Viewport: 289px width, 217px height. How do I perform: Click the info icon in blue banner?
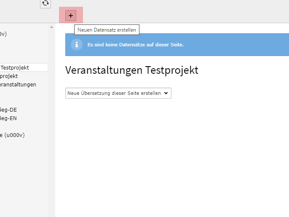click(x=76, y=45)
